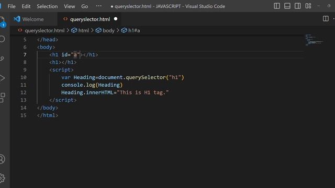Screen dimensions: 335x188
Task: Open the Run and Debug view
Action: pos(2,78)
